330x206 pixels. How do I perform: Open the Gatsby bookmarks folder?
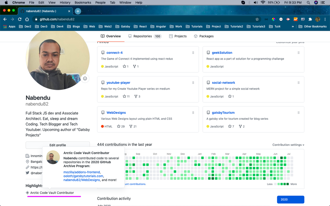click(x=123, y=26)
